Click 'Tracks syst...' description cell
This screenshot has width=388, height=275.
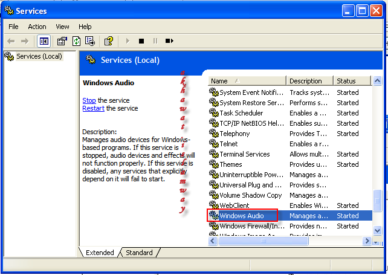tap(309, 92)
